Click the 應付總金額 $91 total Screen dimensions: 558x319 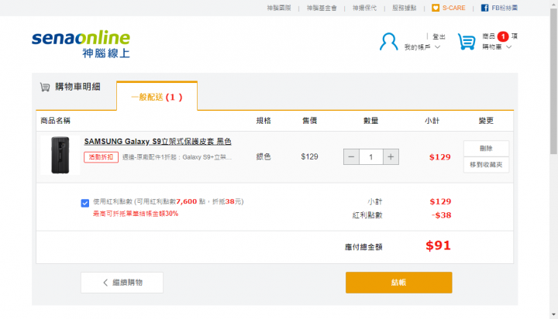click(x=438, y=245)
